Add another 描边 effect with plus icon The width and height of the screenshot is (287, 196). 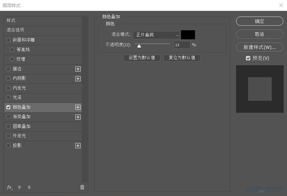click(78, 69)
